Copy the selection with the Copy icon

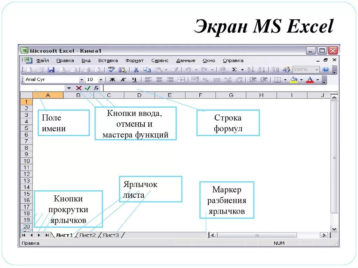(x=147, y=70)
